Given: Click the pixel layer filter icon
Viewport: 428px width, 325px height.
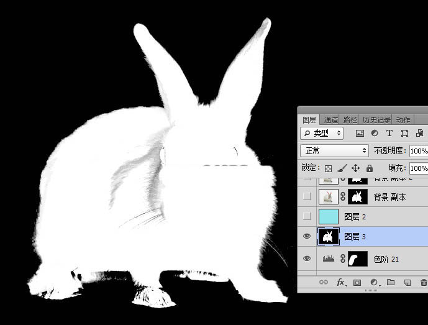Looking at the screenshot, I should (x=360, y=133).
